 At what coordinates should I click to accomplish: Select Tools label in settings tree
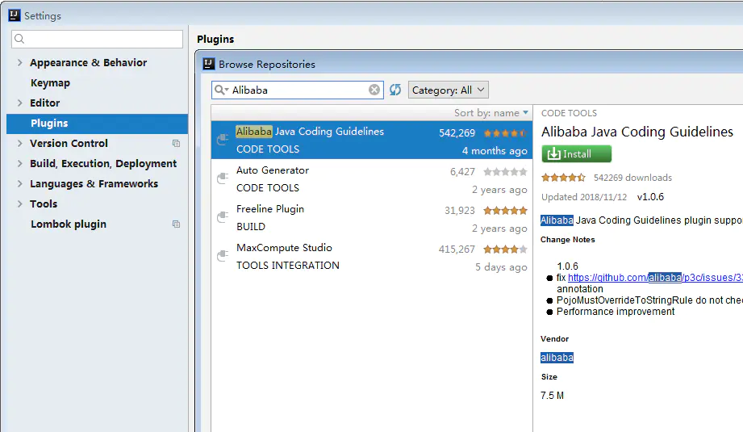coord(44,204)
